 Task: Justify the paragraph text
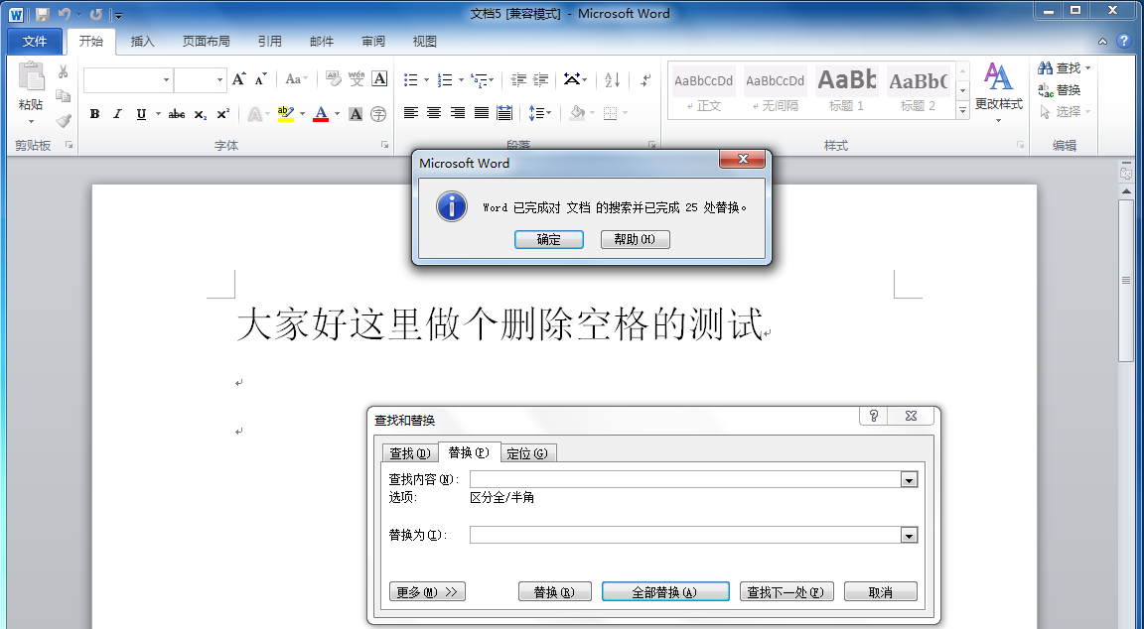coord(481,113)
